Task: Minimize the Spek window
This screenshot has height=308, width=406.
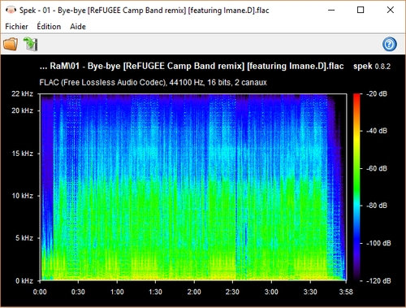Action: coord(331,11)
